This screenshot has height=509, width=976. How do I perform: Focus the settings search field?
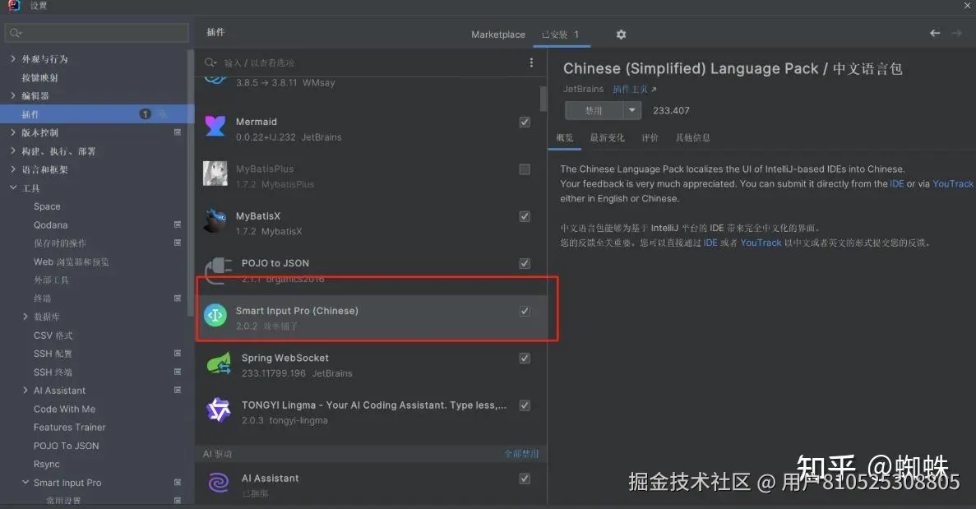click(96, 33)
